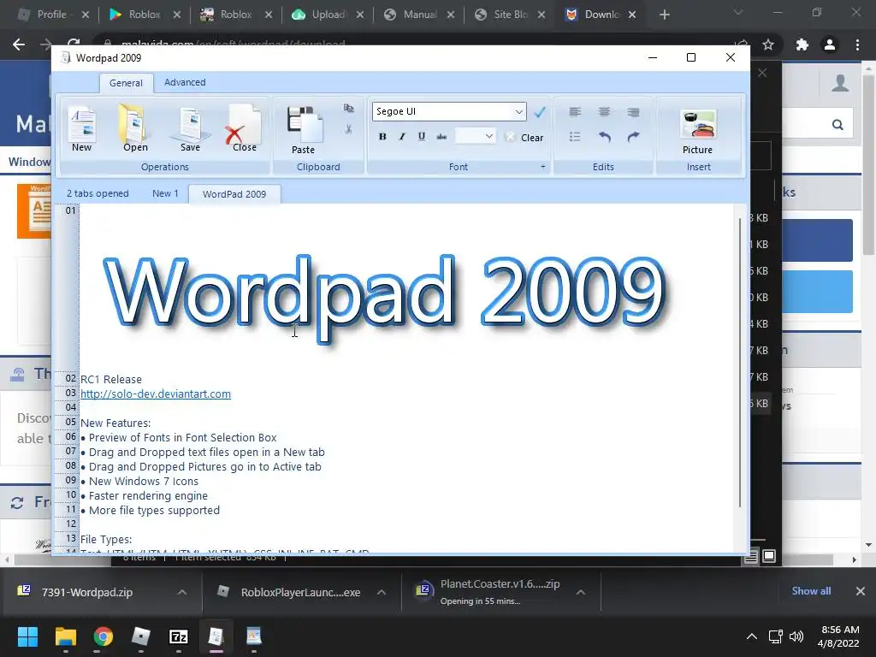Open Windows Start menu
Image resolution: width=876 pixels, height=657 pixels.
tap(27, 636)
